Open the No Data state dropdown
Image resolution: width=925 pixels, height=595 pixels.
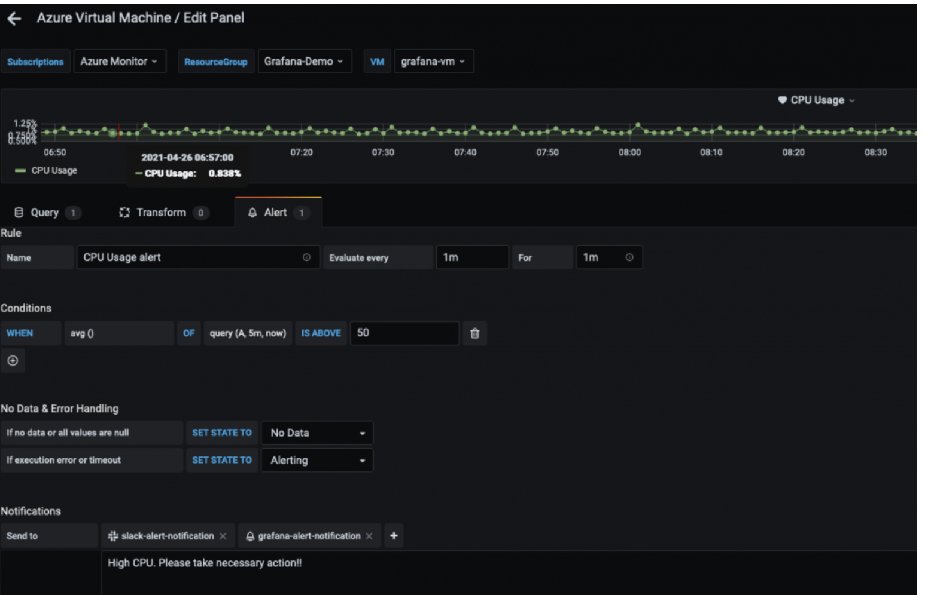[317, 433]
